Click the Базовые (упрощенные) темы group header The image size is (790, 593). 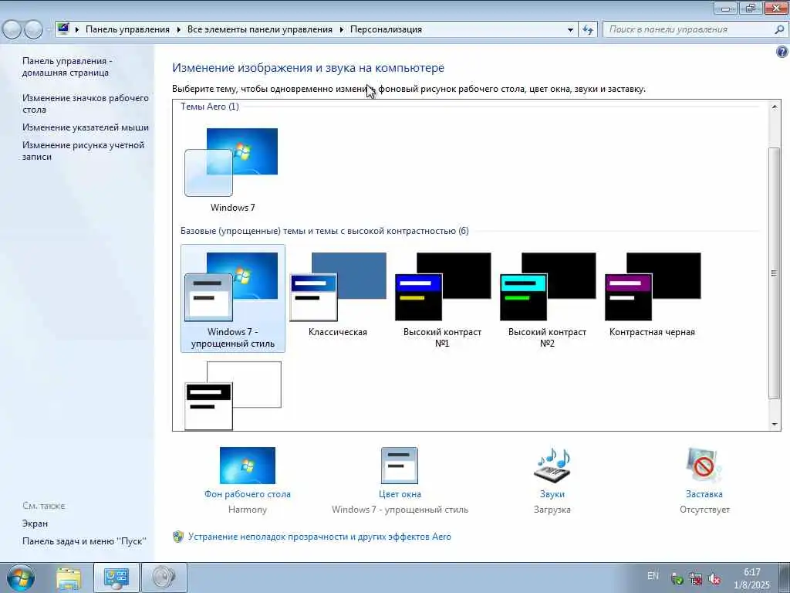tap(325, 231)
